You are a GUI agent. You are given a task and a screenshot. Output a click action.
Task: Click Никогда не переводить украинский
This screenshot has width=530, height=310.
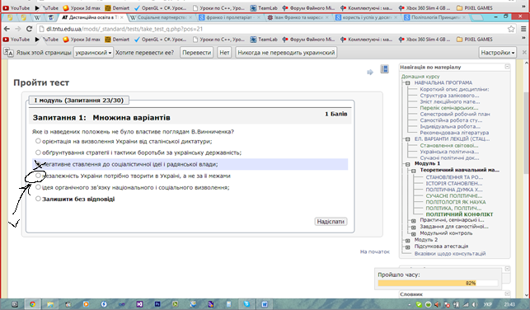tap(286, 53)
